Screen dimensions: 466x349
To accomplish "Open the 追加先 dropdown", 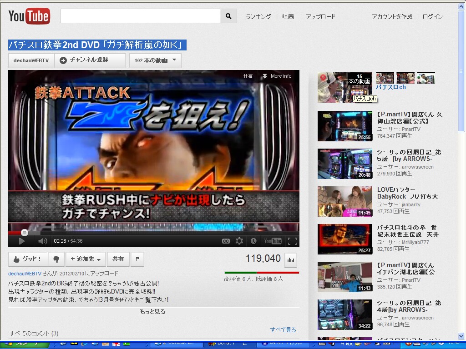I will click(x=86, y=259).
